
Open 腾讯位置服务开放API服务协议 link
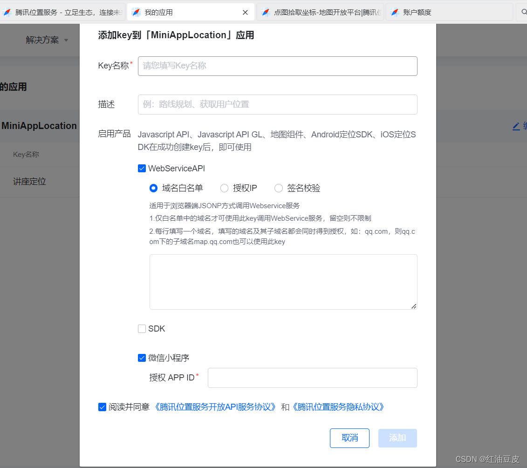point(215,407)
